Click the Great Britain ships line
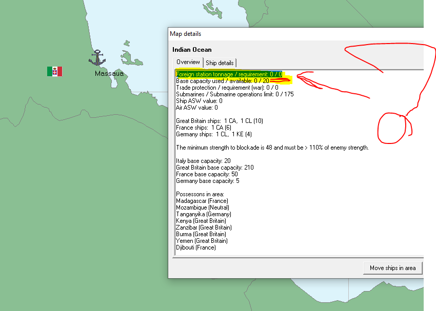Image resolution: width=436 pixels, height=311 pixels. [220, 121]
